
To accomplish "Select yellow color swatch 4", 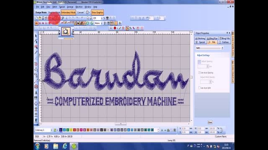I will click(71, 130).
